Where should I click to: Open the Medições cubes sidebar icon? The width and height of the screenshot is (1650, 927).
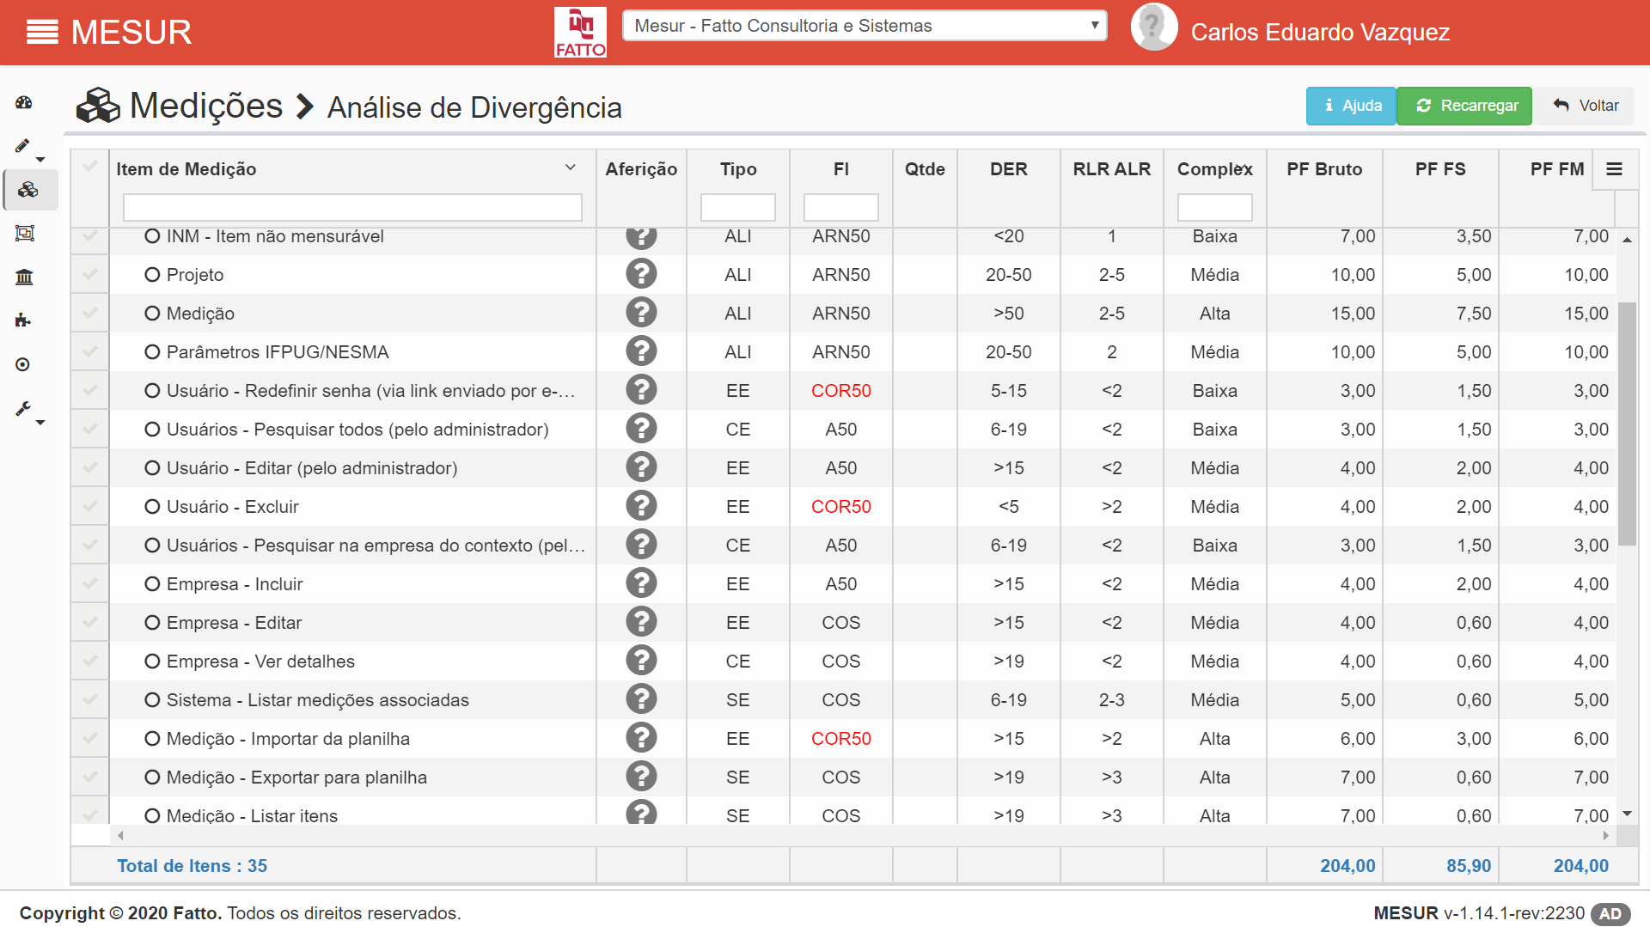pyautogui.click(x=28, y=190)
